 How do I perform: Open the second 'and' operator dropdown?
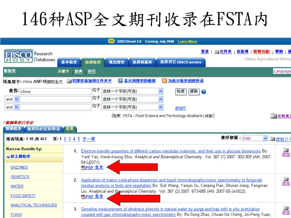coord(12,107)
